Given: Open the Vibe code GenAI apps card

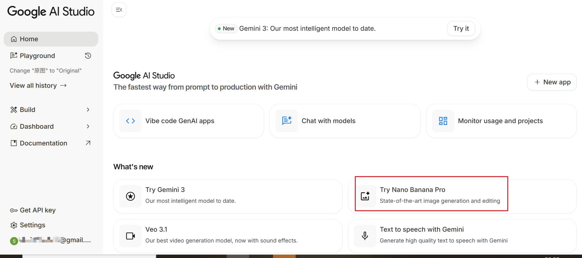Looking at the screenshot, I should coord(188,121).
